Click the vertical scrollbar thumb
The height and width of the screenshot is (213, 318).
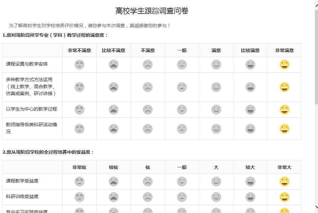[x=316, y=56]
